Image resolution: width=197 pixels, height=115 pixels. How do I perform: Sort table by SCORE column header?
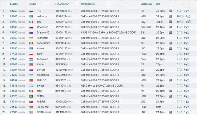[x=14, y=4]
